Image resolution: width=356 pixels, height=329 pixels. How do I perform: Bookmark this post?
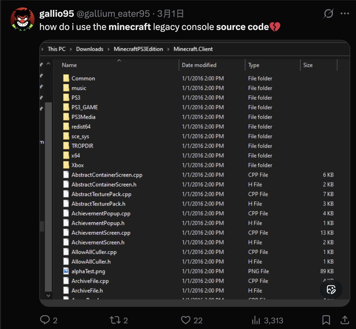tap(326, 320)
